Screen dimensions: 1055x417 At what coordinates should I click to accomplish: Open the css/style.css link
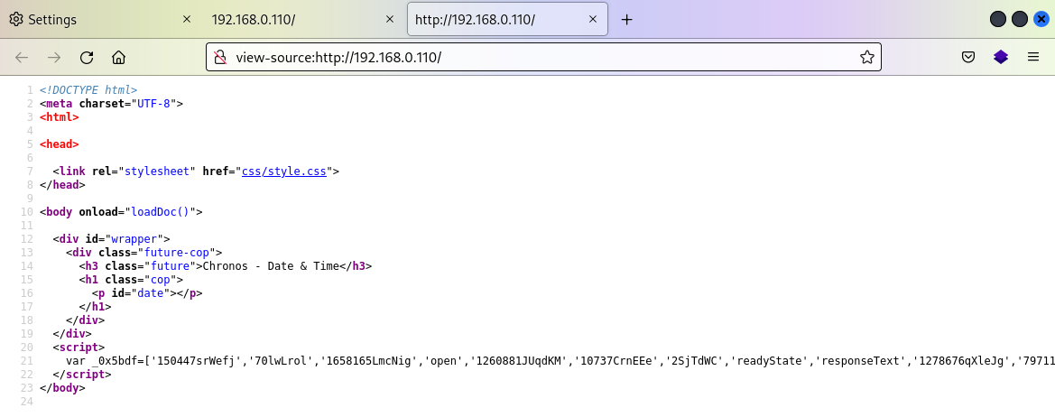[284, 171]
